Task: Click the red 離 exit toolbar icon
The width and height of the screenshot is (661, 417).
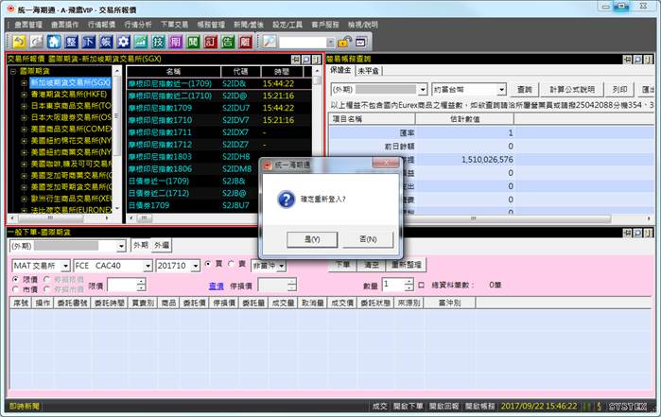Action: click(x=245, y=42)
